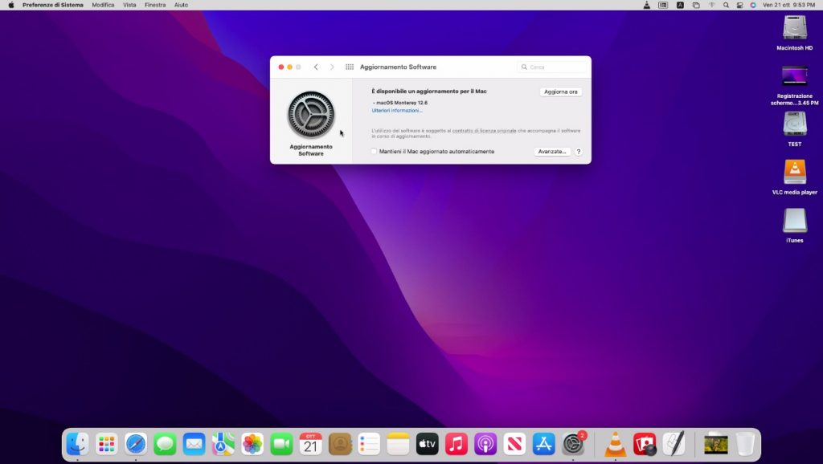Launch VLC from the Dock
The height and width of the screenshot is (464, 823).
tap(616, 443)
